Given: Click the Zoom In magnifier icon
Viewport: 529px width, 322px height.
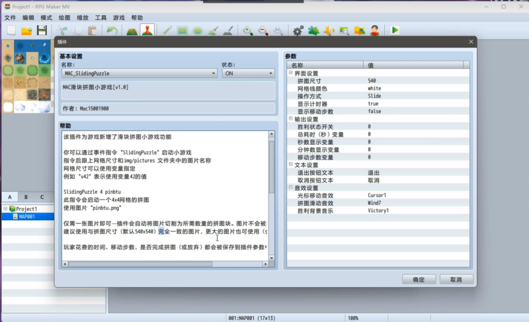Looking at the screenshot, I should 247,30.
